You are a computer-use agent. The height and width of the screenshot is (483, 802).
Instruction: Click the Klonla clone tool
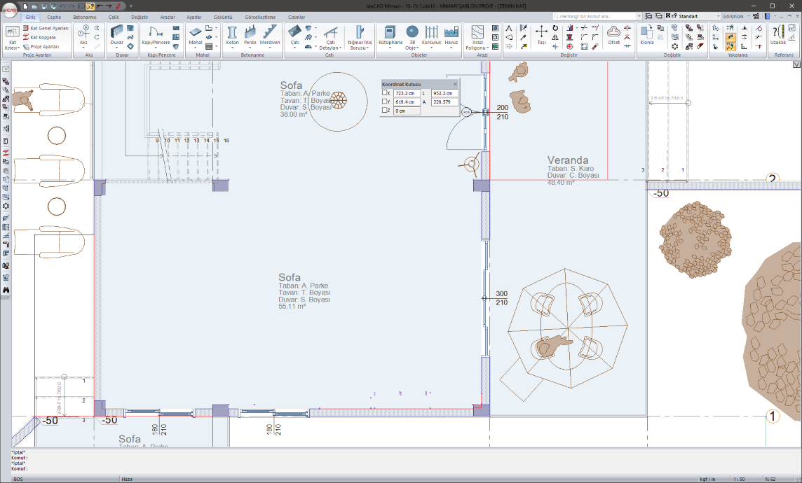point(646,34)
